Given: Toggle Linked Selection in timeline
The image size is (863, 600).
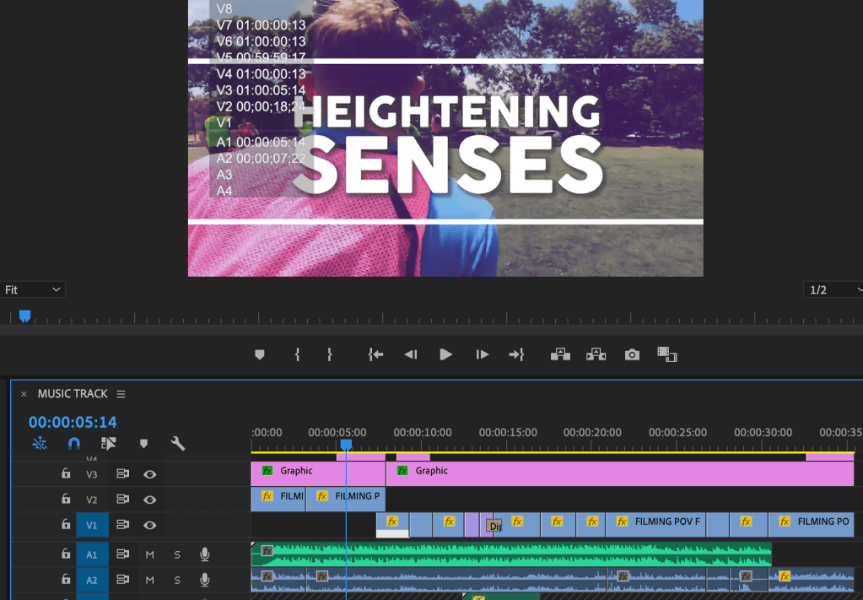Looking at the screenshot, I should click(x=108, y=444).
